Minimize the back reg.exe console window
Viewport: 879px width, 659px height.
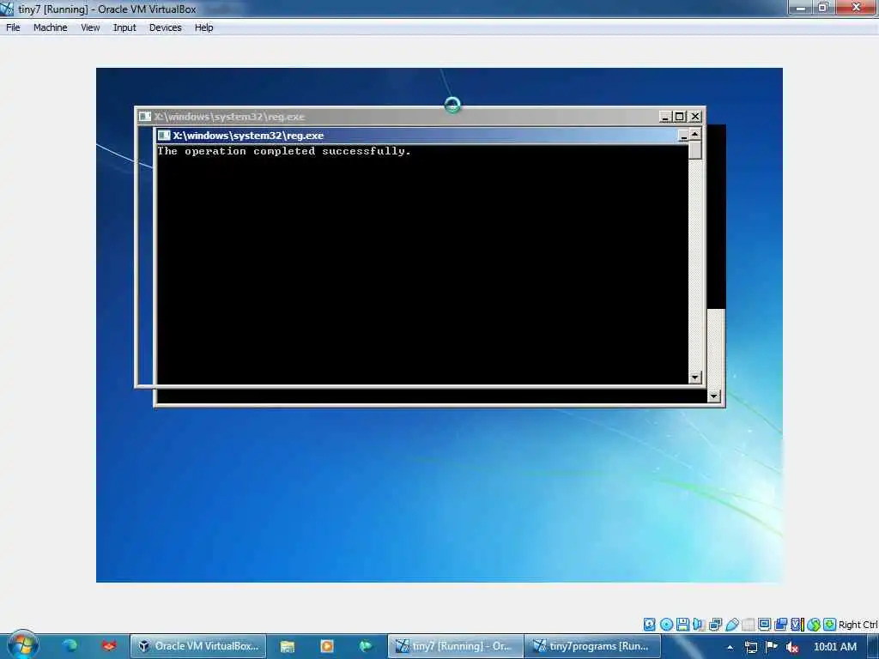click(665, 117)
